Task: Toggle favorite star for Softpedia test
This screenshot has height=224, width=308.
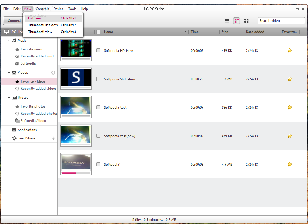Action: (x=290, y=108)
